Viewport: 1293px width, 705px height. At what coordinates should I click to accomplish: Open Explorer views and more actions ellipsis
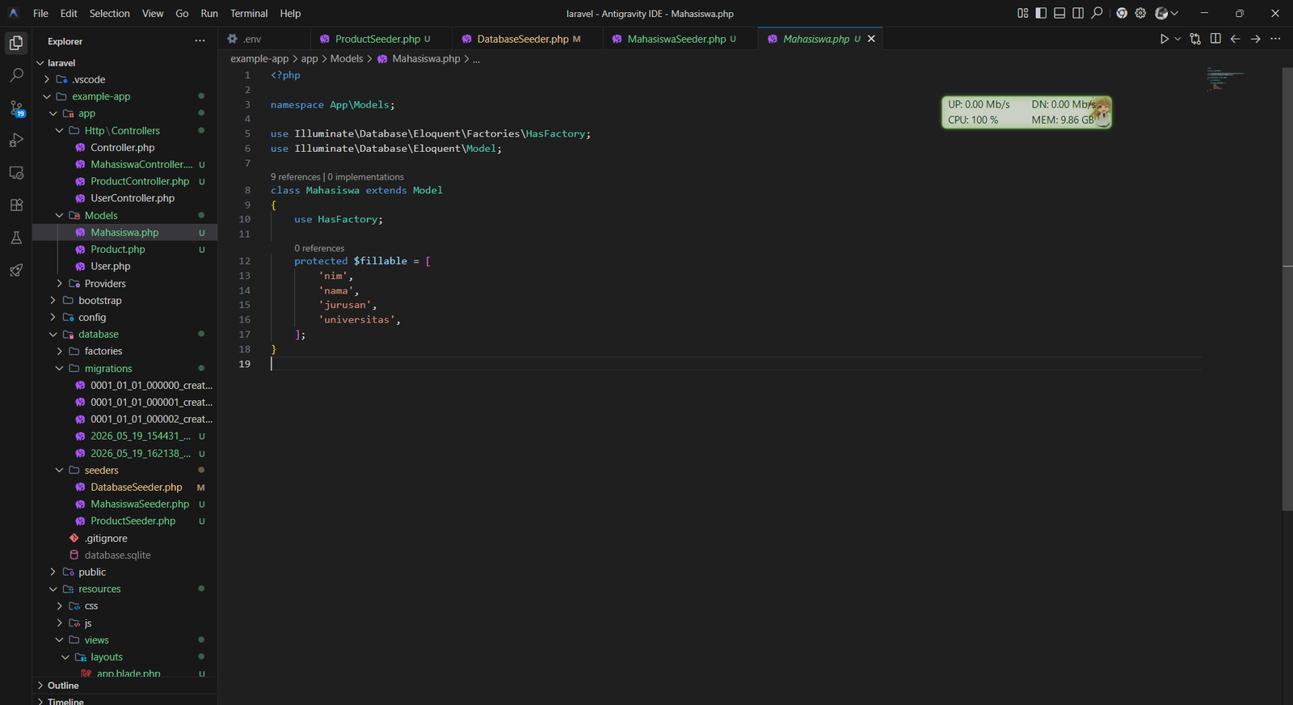[200, 41]
